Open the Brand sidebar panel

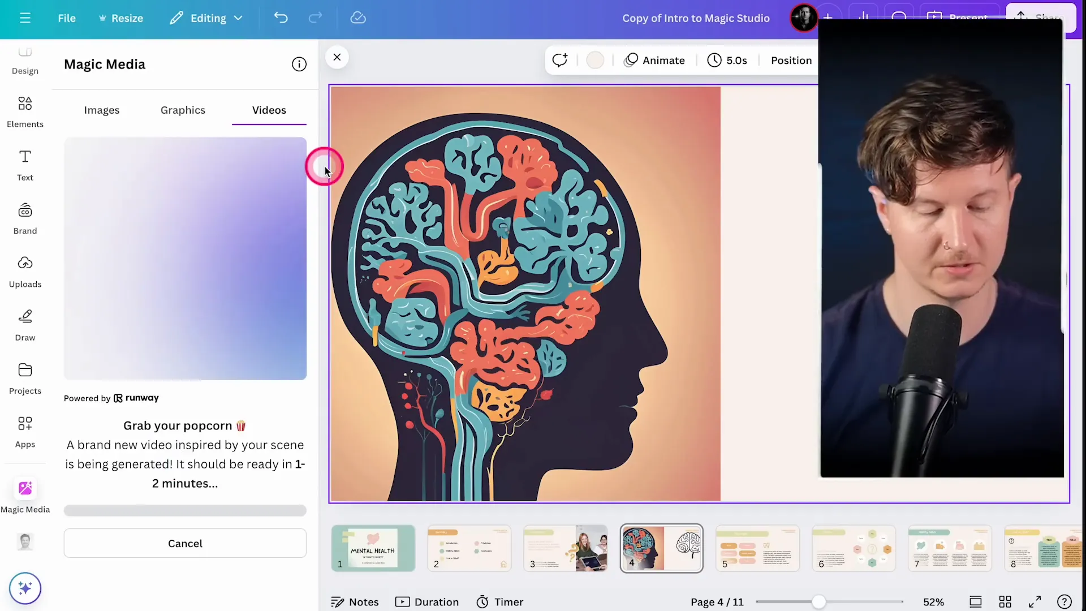pos(25,218)
